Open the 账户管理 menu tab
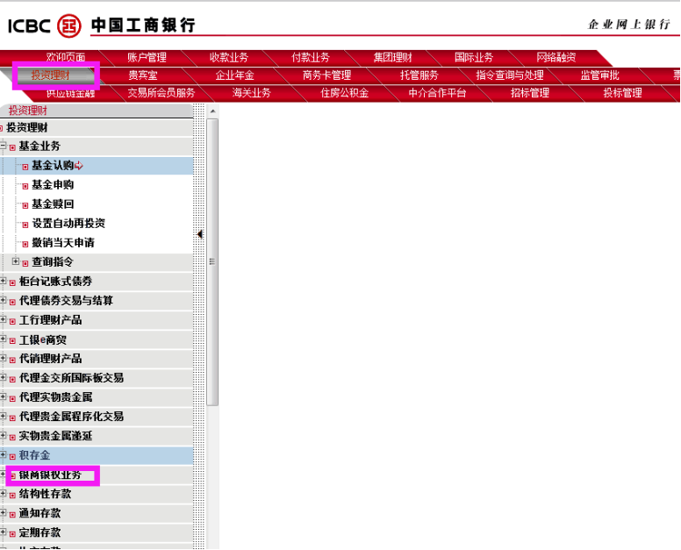 click(x=146, y=58)
